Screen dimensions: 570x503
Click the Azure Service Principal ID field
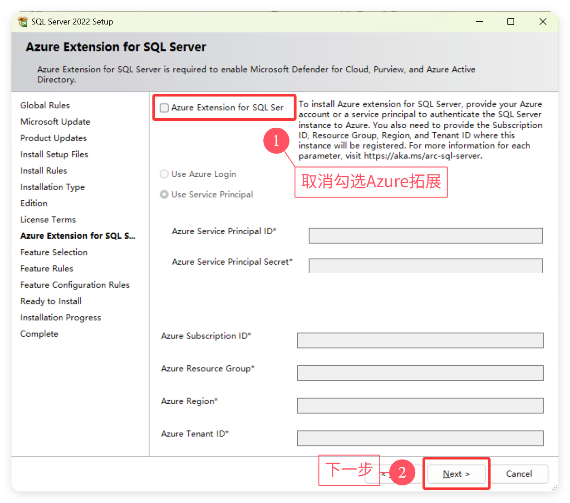[x=426, y=236]
